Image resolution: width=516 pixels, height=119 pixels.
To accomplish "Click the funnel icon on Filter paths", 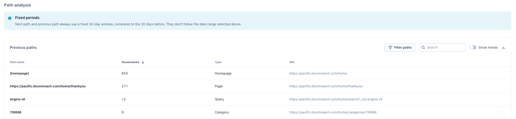I will (390, 47).
